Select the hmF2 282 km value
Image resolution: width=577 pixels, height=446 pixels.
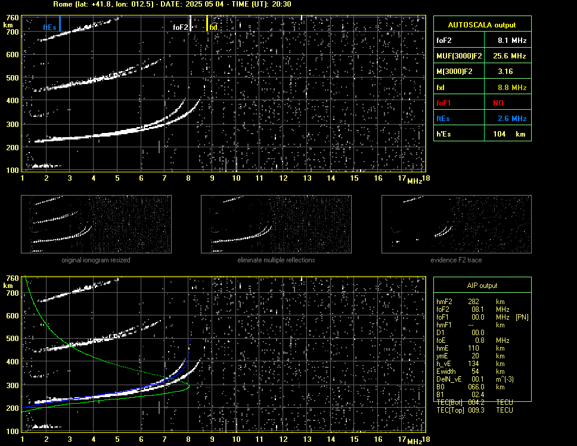[x=486, y=302]
